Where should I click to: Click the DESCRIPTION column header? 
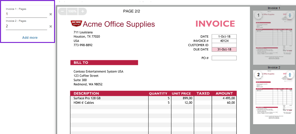pyautogui.click(x=86, y=93)
